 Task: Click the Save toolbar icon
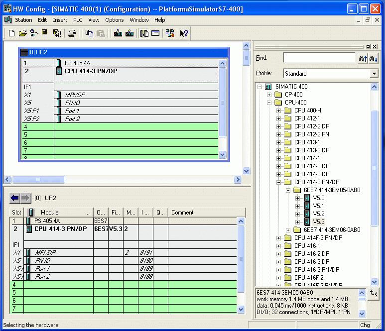[44, 32]
